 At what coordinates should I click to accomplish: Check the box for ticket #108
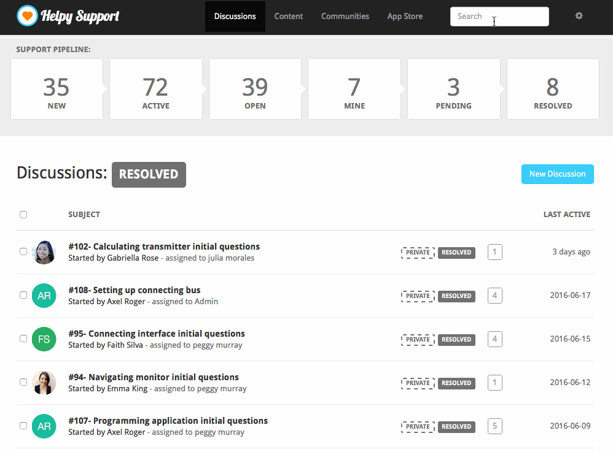tap(23, 295)
